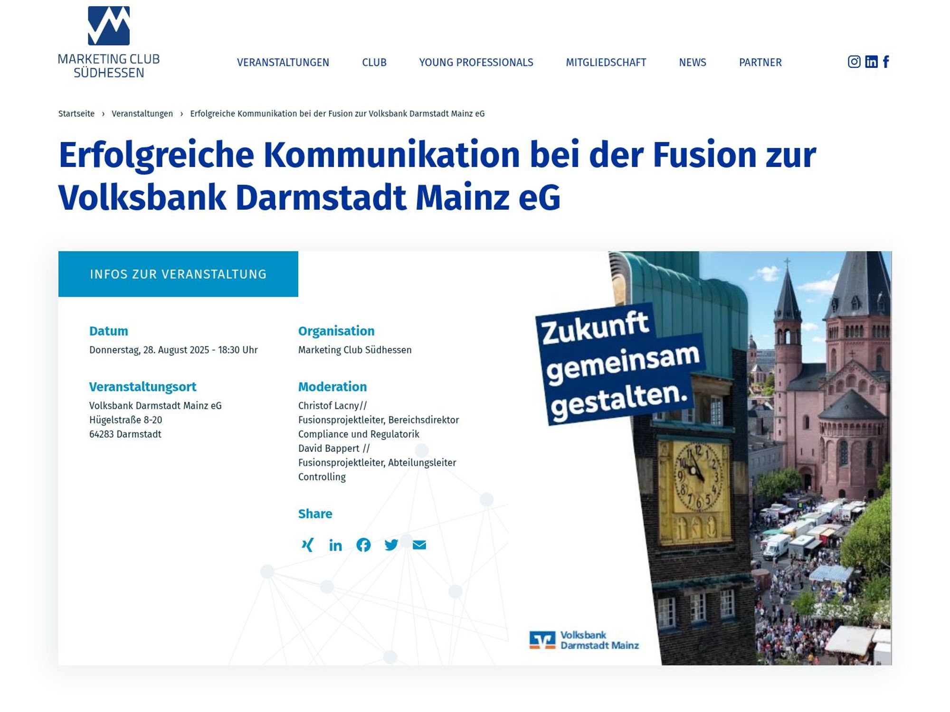Click the 'Datum' heading
This screenshot has width=950, height=712.
[x=109, y=331]
